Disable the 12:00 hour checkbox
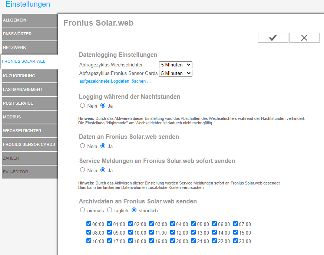 point(172,232)
